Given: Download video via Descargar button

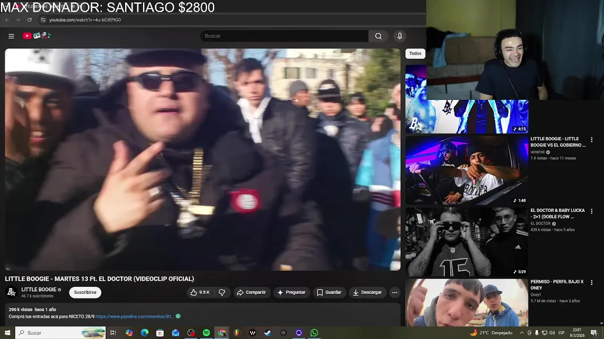Looking at the screenshot, I should click(367, 292).
